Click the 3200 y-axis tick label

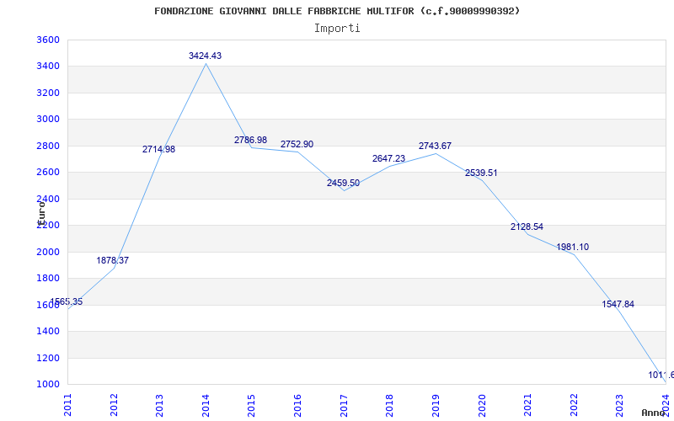(x=48, y=93)
